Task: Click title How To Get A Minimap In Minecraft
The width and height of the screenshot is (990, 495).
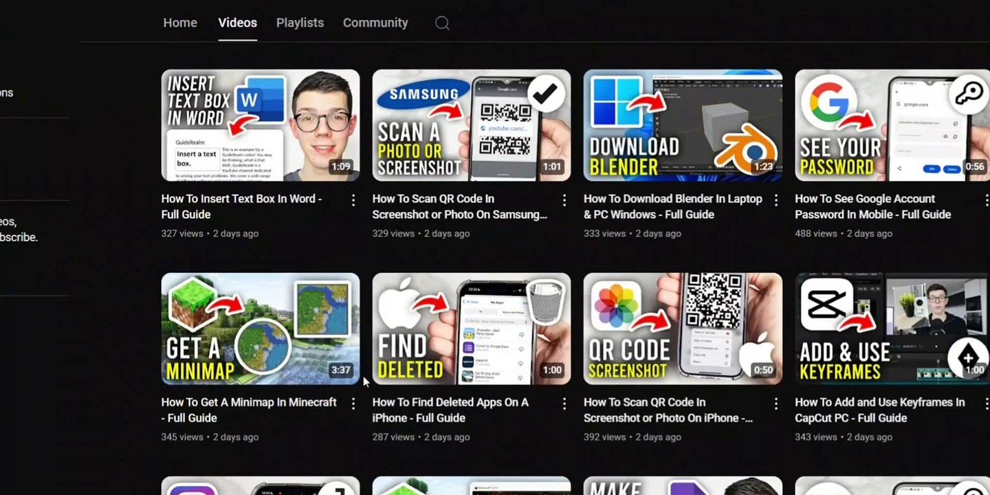Action: [x=249, y=410]
